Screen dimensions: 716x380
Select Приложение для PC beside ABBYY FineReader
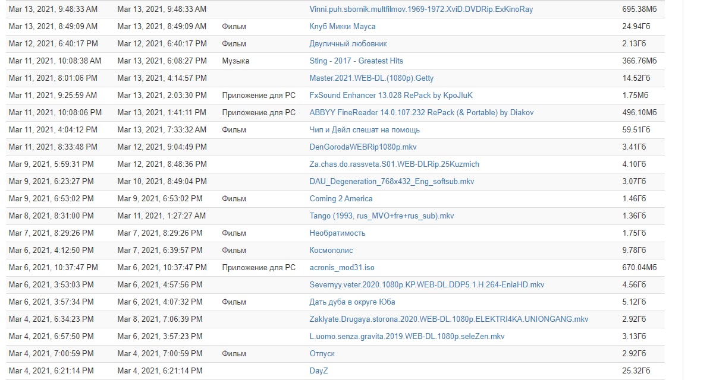[259, 113]
